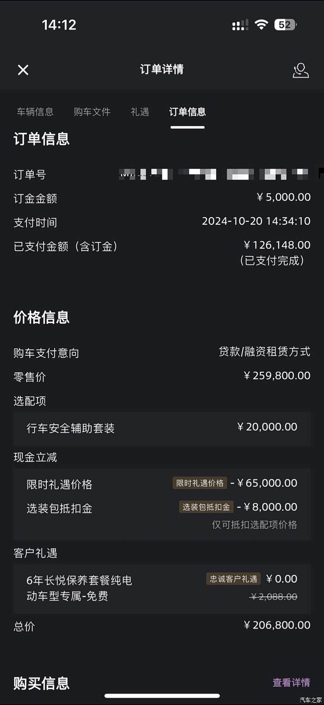The height and width of the screenshot is (705, 324).
Task: Tap the battery level indicator
Action: (x=285, y=25)
